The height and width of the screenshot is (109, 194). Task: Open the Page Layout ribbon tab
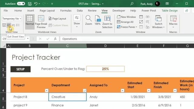pos(47,11)
